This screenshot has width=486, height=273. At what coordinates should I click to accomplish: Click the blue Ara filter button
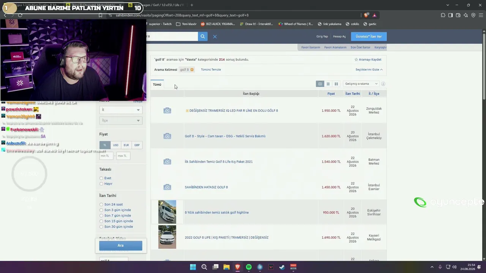121,246
